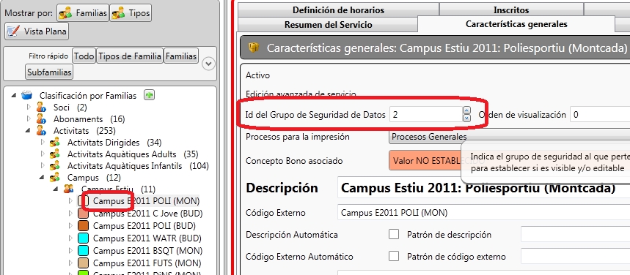The width and height of the screenshot is (630, 275).
Task: Expand Activitats Dirigides subfamily
Action: tap(43, 143)
